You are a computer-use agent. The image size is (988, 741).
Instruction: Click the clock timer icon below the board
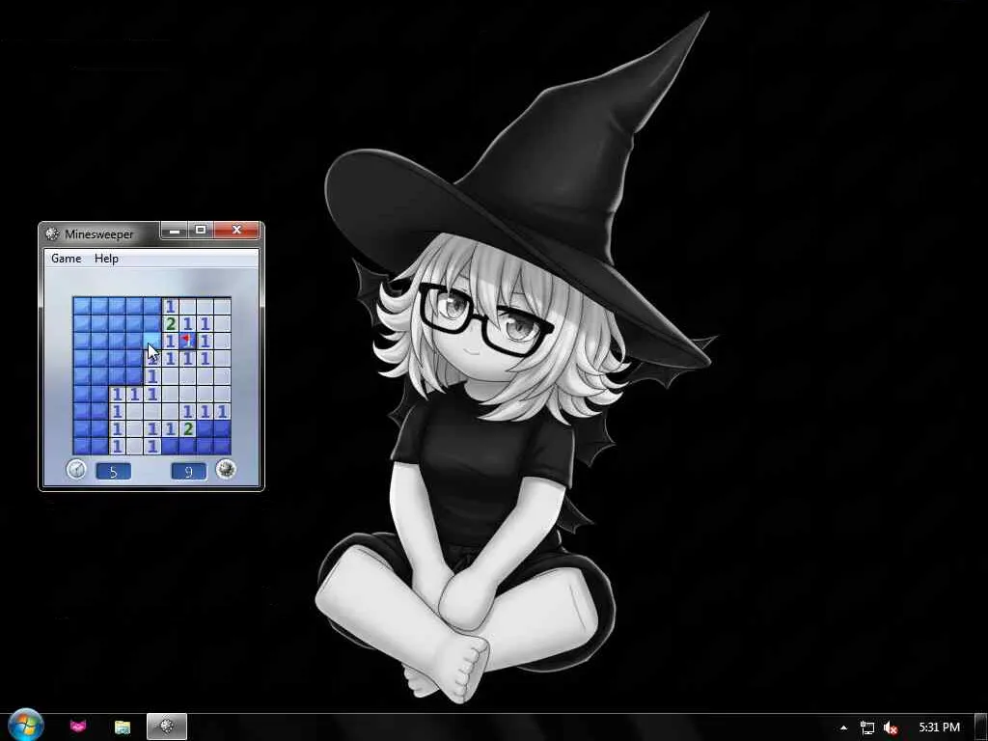(x=76, y=470)
